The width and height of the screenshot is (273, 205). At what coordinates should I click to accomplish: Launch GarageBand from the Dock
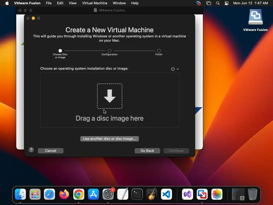pos(152,194)
